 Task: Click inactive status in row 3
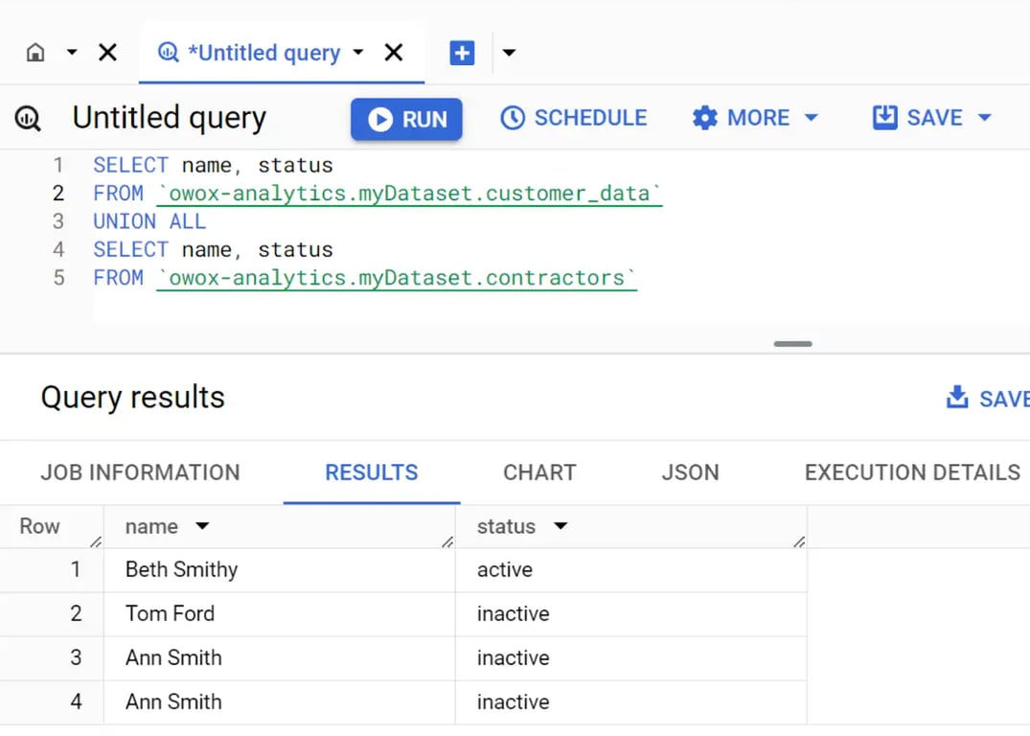pos(630,657)
